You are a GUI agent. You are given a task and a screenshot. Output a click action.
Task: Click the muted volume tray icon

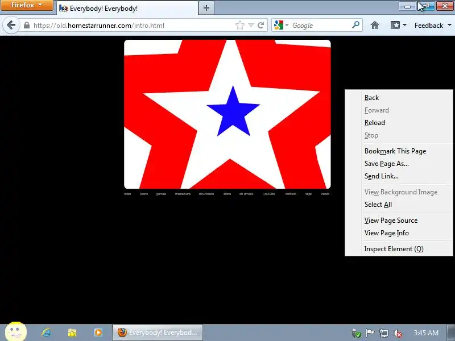point(397,333)
